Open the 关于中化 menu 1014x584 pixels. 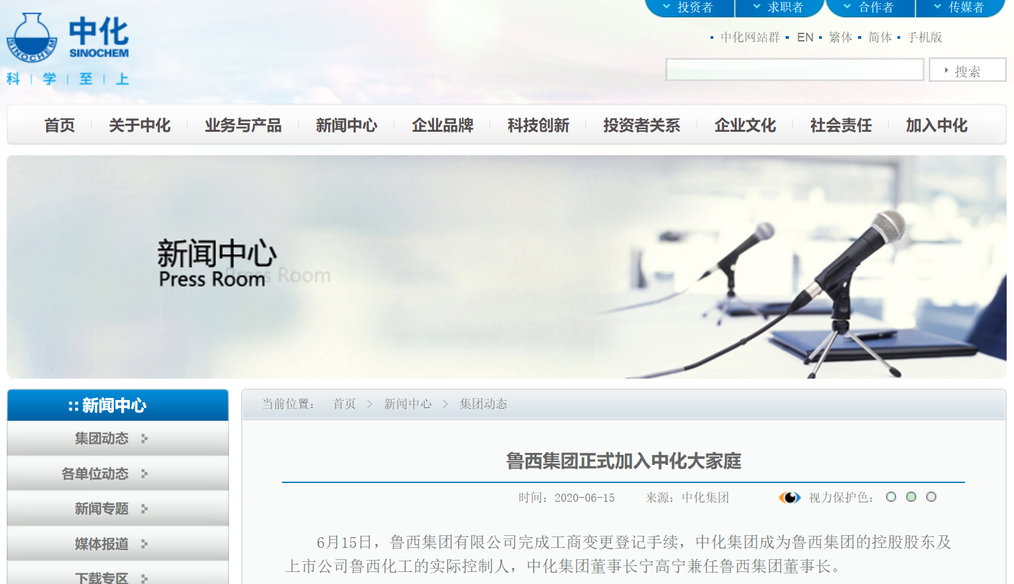pos(140,125)
